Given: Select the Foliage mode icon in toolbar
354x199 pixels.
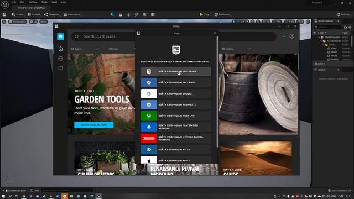Looking at the screenshot, I should (128, 15).
